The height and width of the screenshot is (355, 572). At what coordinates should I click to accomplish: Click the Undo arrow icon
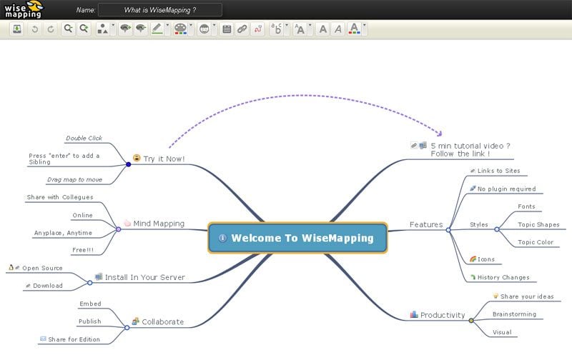[36, 29]
